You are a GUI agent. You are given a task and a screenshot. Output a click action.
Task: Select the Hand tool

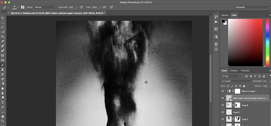click(3, 116)
